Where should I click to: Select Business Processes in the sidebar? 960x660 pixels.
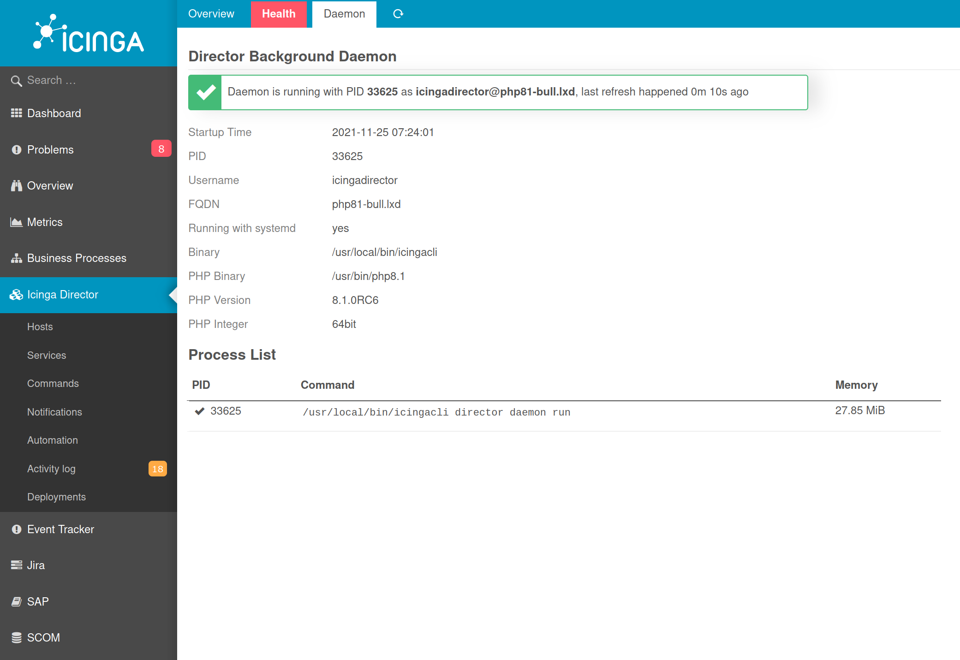[x=77, y=258]
